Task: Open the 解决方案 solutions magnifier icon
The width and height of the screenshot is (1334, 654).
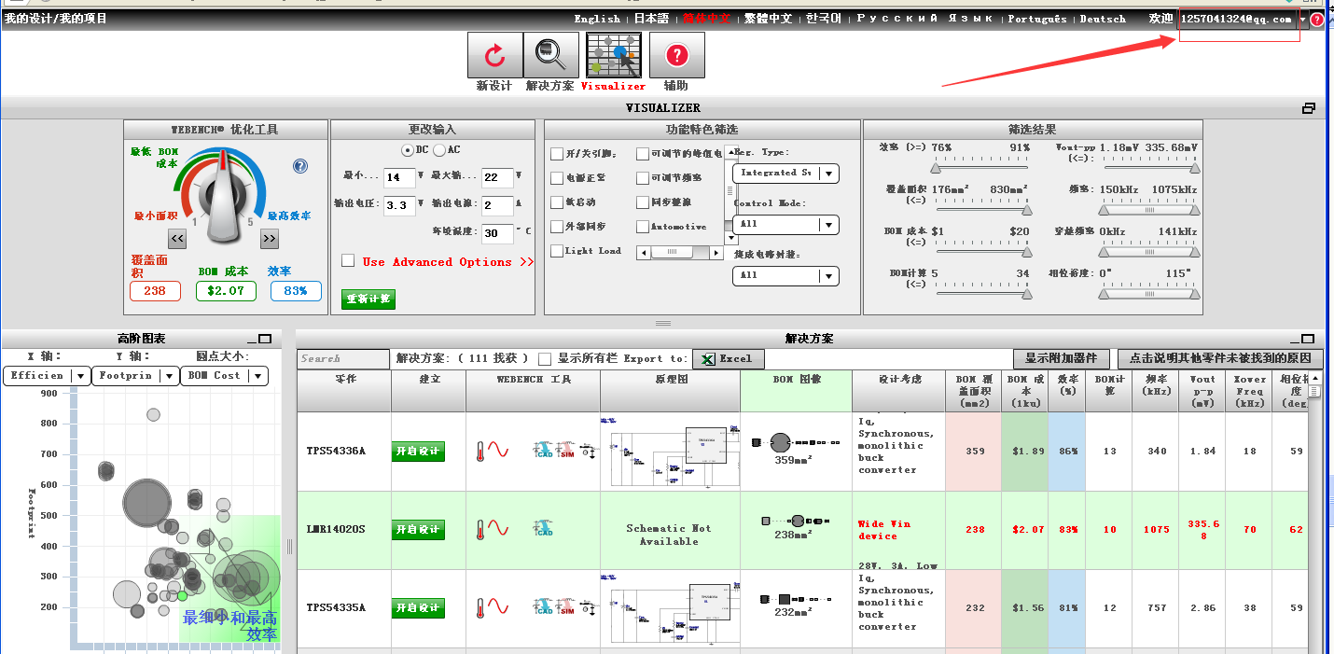Action: pyautogui.click(x=550, y=56)
